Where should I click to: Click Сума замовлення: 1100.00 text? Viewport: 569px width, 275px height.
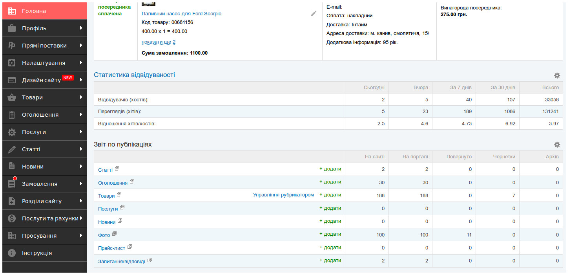175,53
